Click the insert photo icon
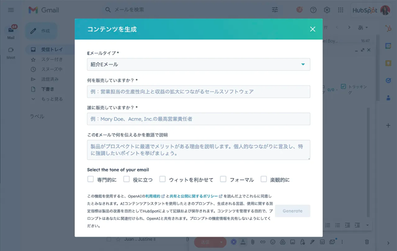397x251 pixels. point(293,242)
